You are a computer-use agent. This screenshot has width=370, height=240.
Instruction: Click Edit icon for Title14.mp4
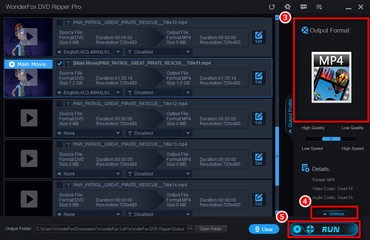(259, 200)
